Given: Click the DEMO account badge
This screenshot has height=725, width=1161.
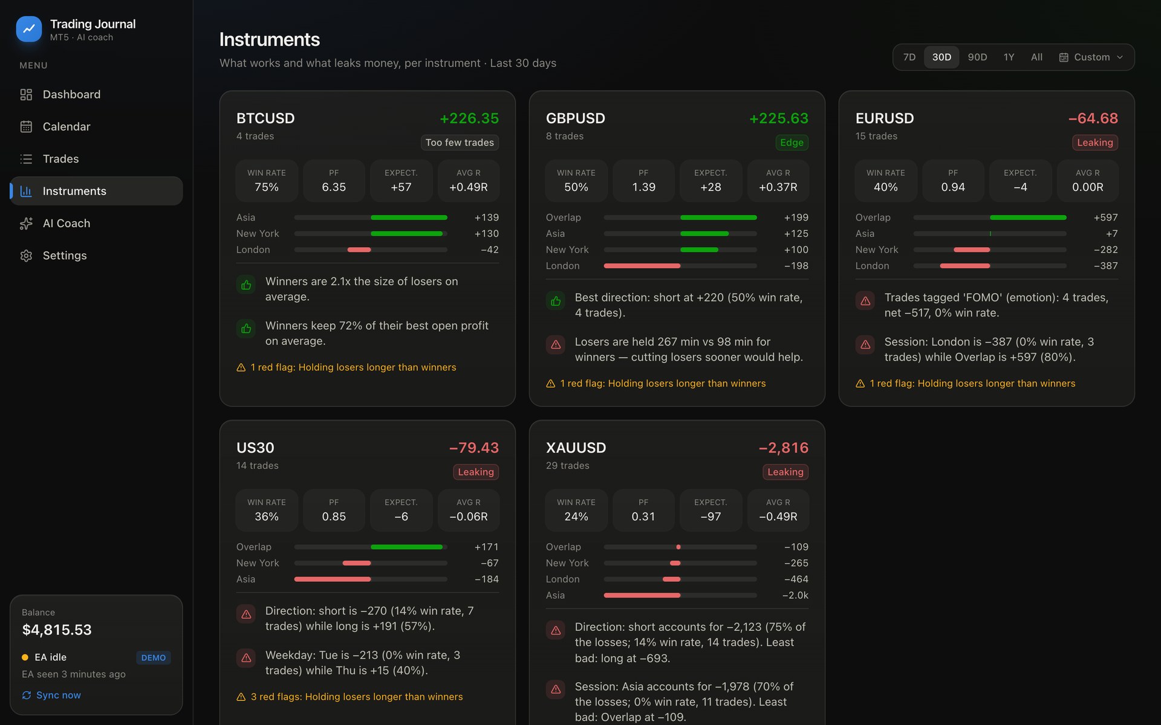Looking at the screenshot, I should [154, 658].
